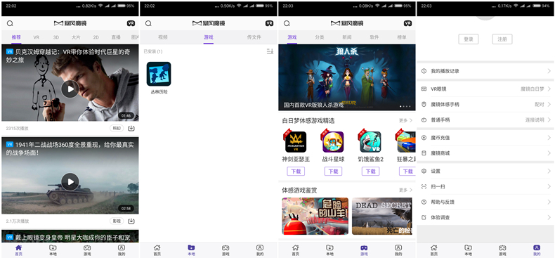
Task: Tap VR icon on the 狼人杀 screen
Action: click(x=407, y=23)
